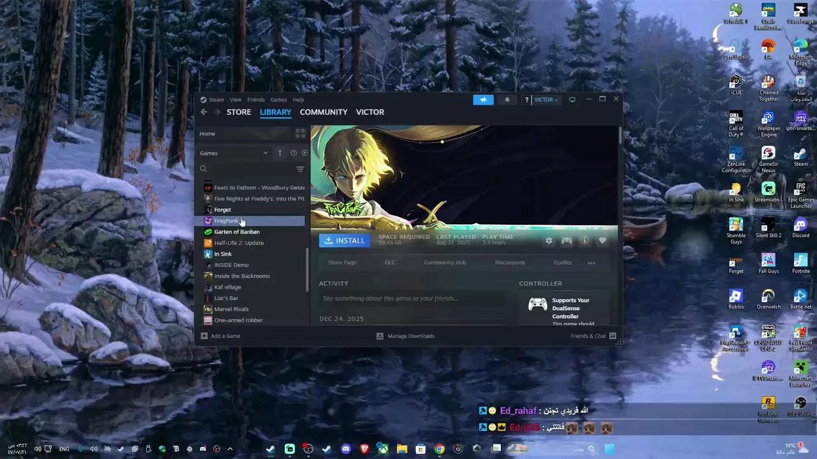Open Discord desktop shortcut

tap(800, 228)
